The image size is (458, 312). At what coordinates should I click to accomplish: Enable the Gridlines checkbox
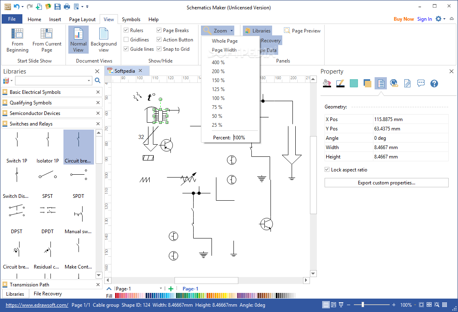(126, 39)
